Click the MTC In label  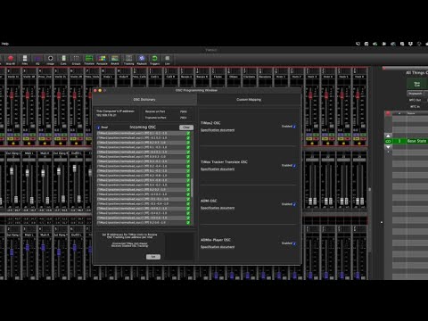[415, 106]
